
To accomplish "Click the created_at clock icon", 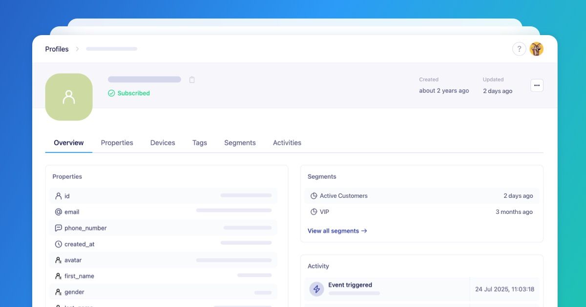I will point(59,244).
